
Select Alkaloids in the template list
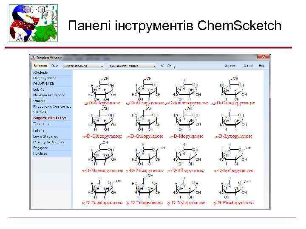[52, 73]
